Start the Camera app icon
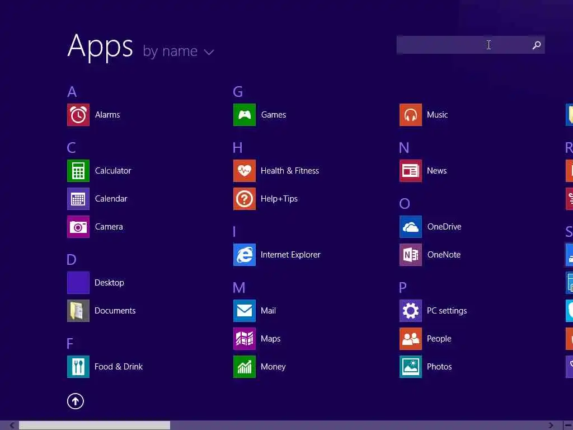 coord(78,227)
